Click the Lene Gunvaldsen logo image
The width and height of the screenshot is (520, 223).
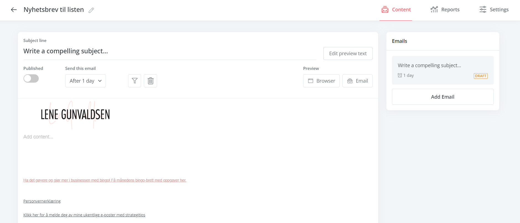tap(75, 115)
